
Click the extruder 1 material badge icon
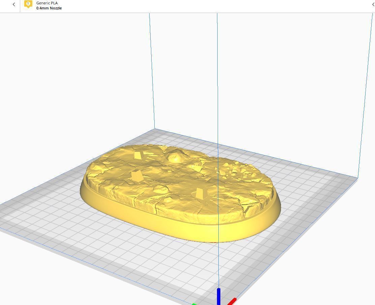click(x=28, y=4)
